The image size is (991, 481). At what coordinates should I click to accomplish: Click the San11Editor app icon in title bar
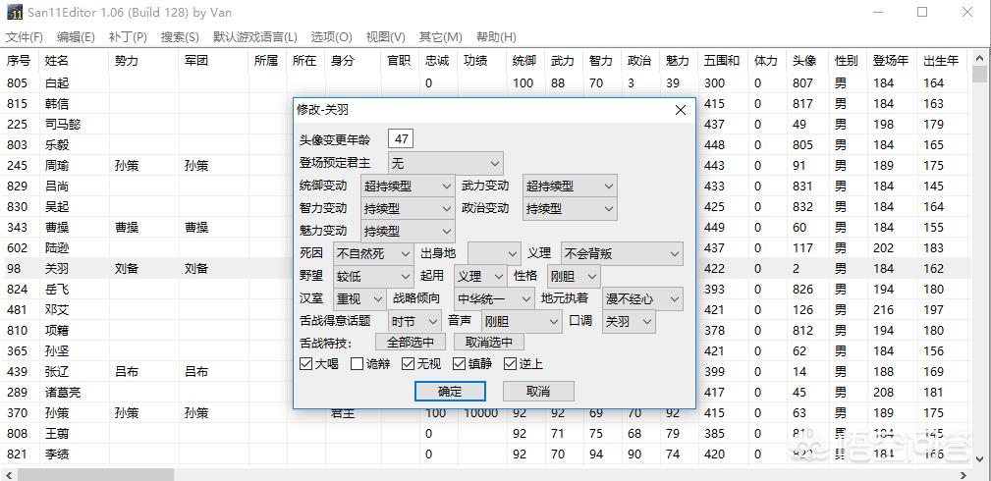point(16,13)
